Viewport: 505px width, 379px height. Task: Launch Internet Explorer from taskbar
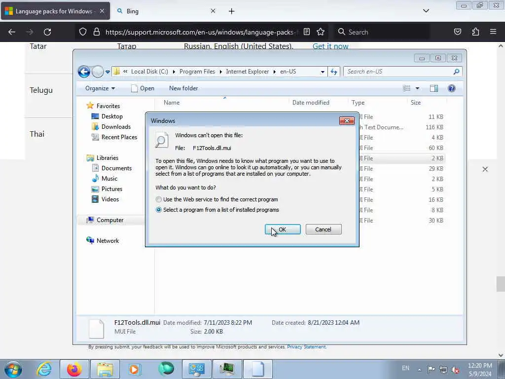(x=44, y=369)
